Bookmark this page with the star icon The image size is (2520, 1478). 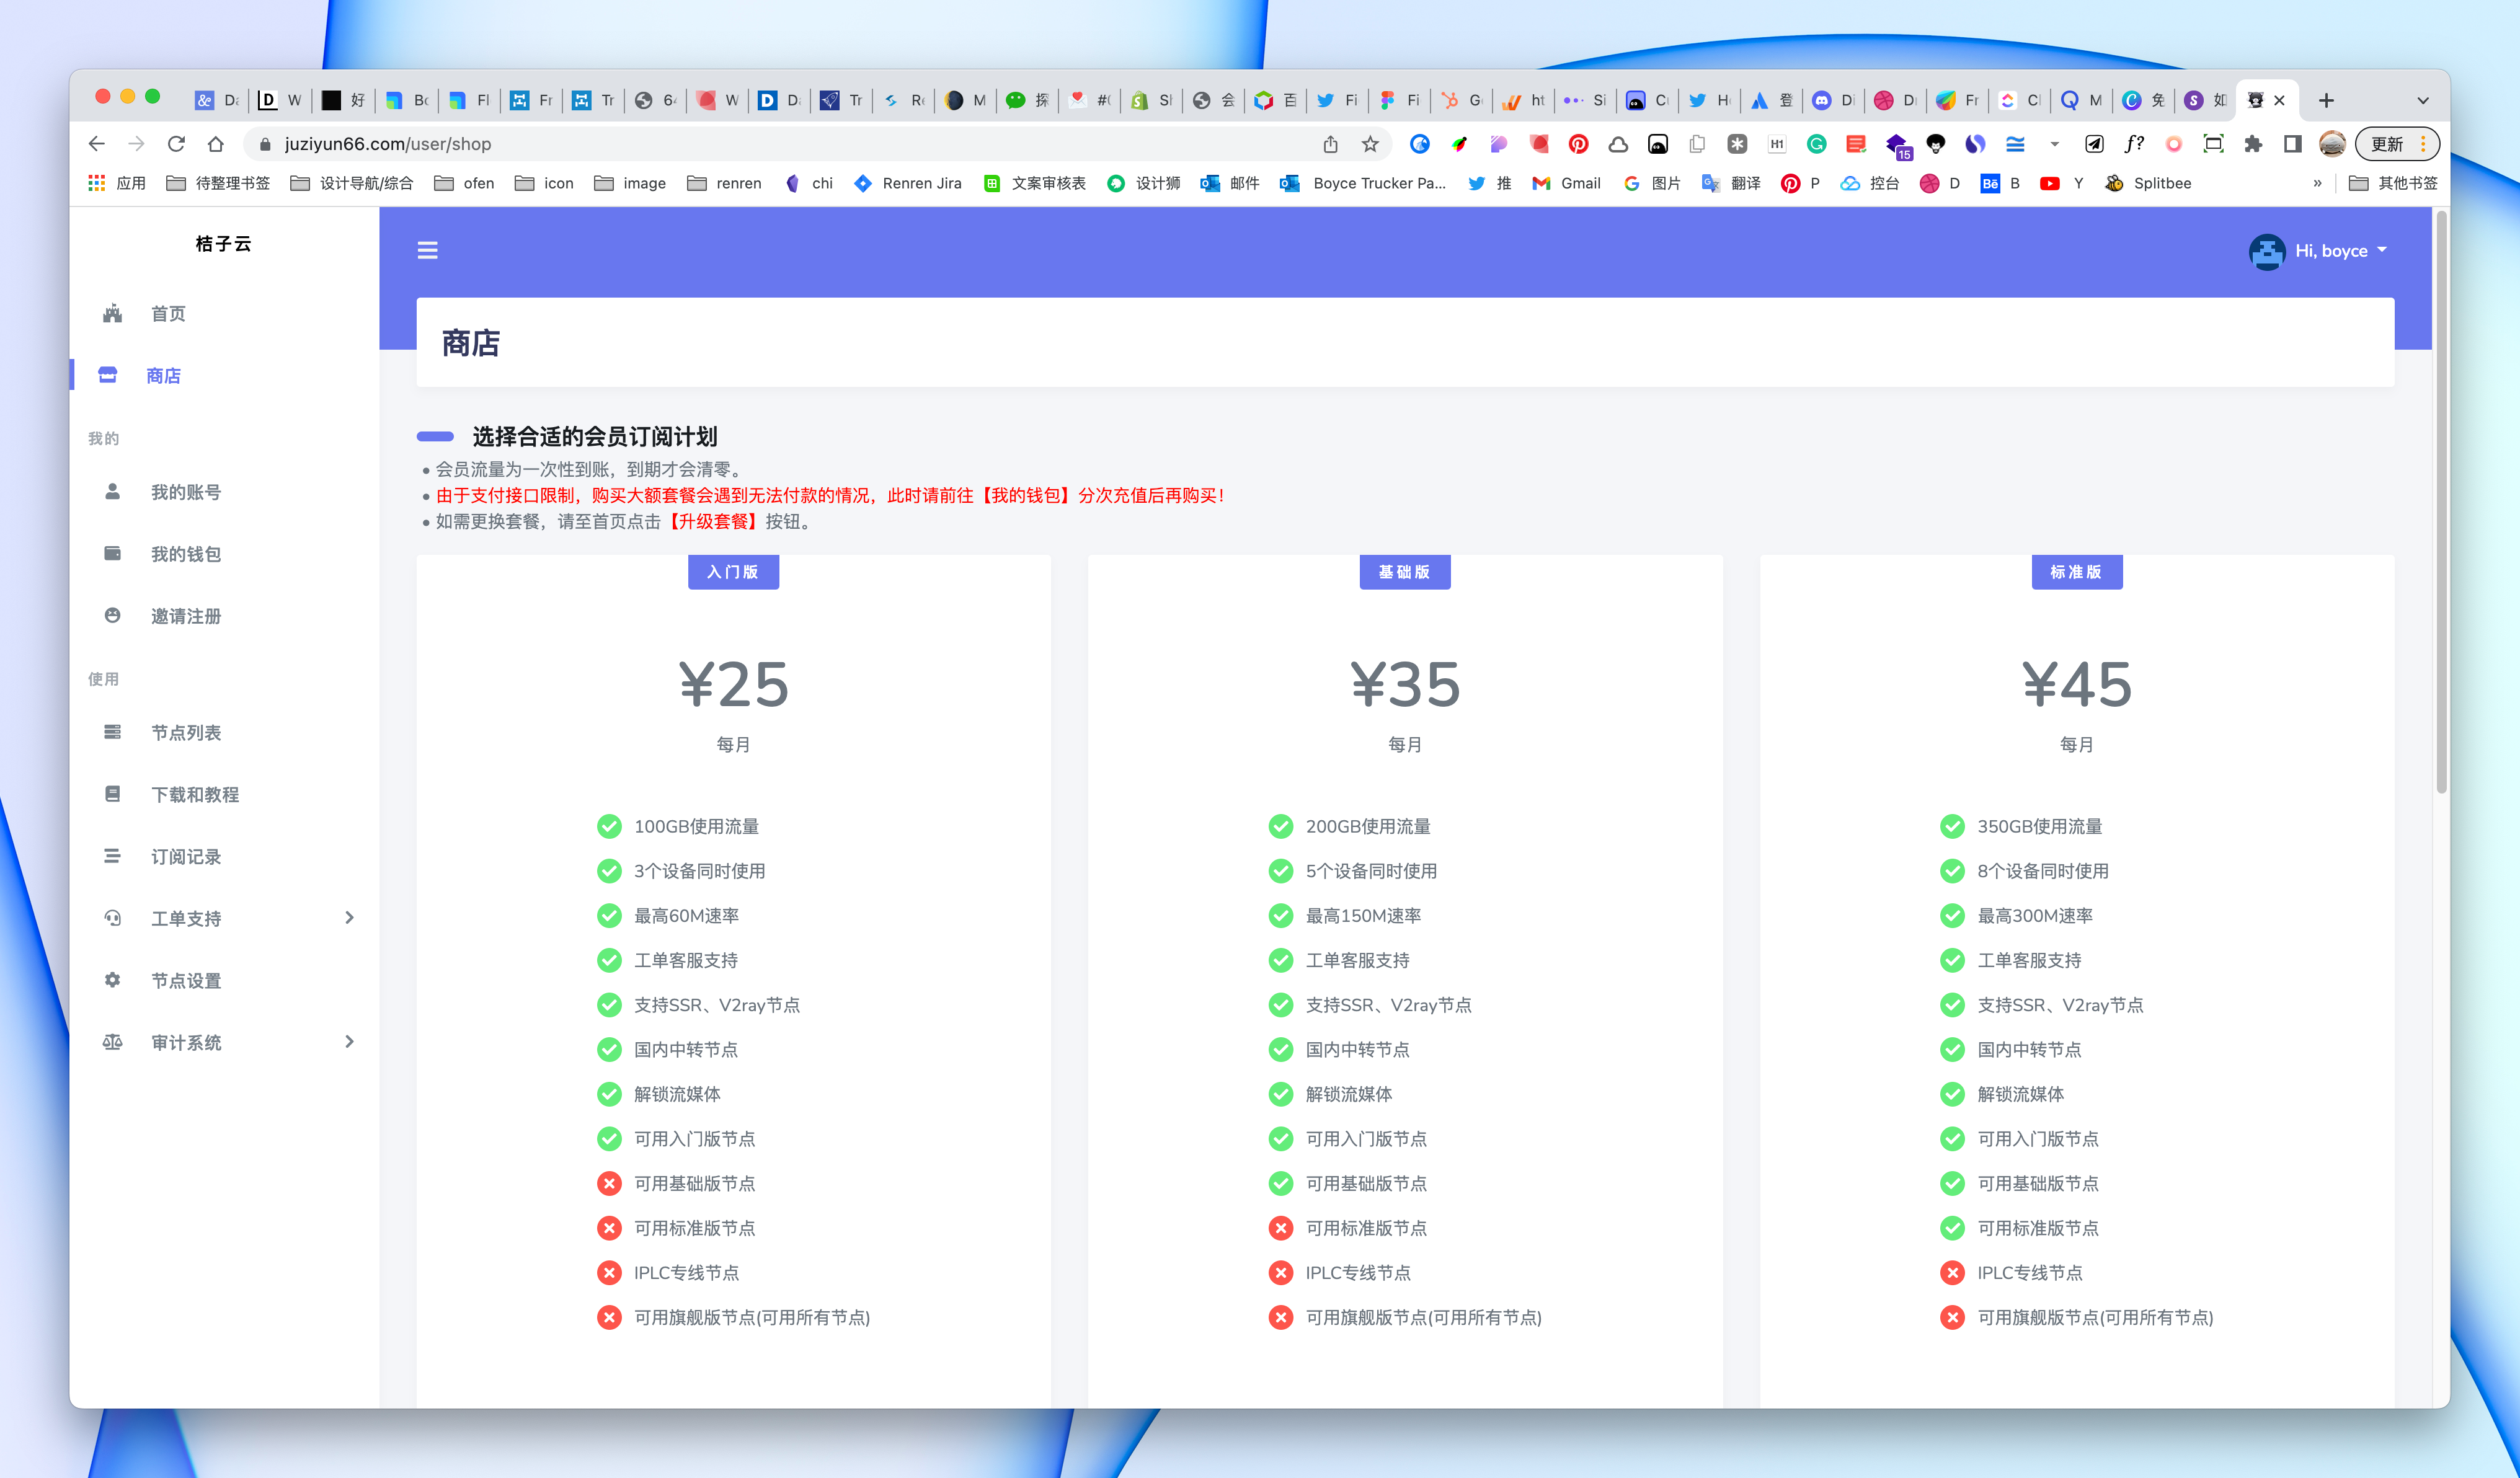[x=1370, y=144]
